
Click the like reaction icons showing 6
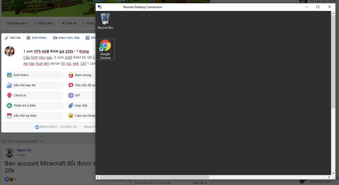[x=9, y=179]
